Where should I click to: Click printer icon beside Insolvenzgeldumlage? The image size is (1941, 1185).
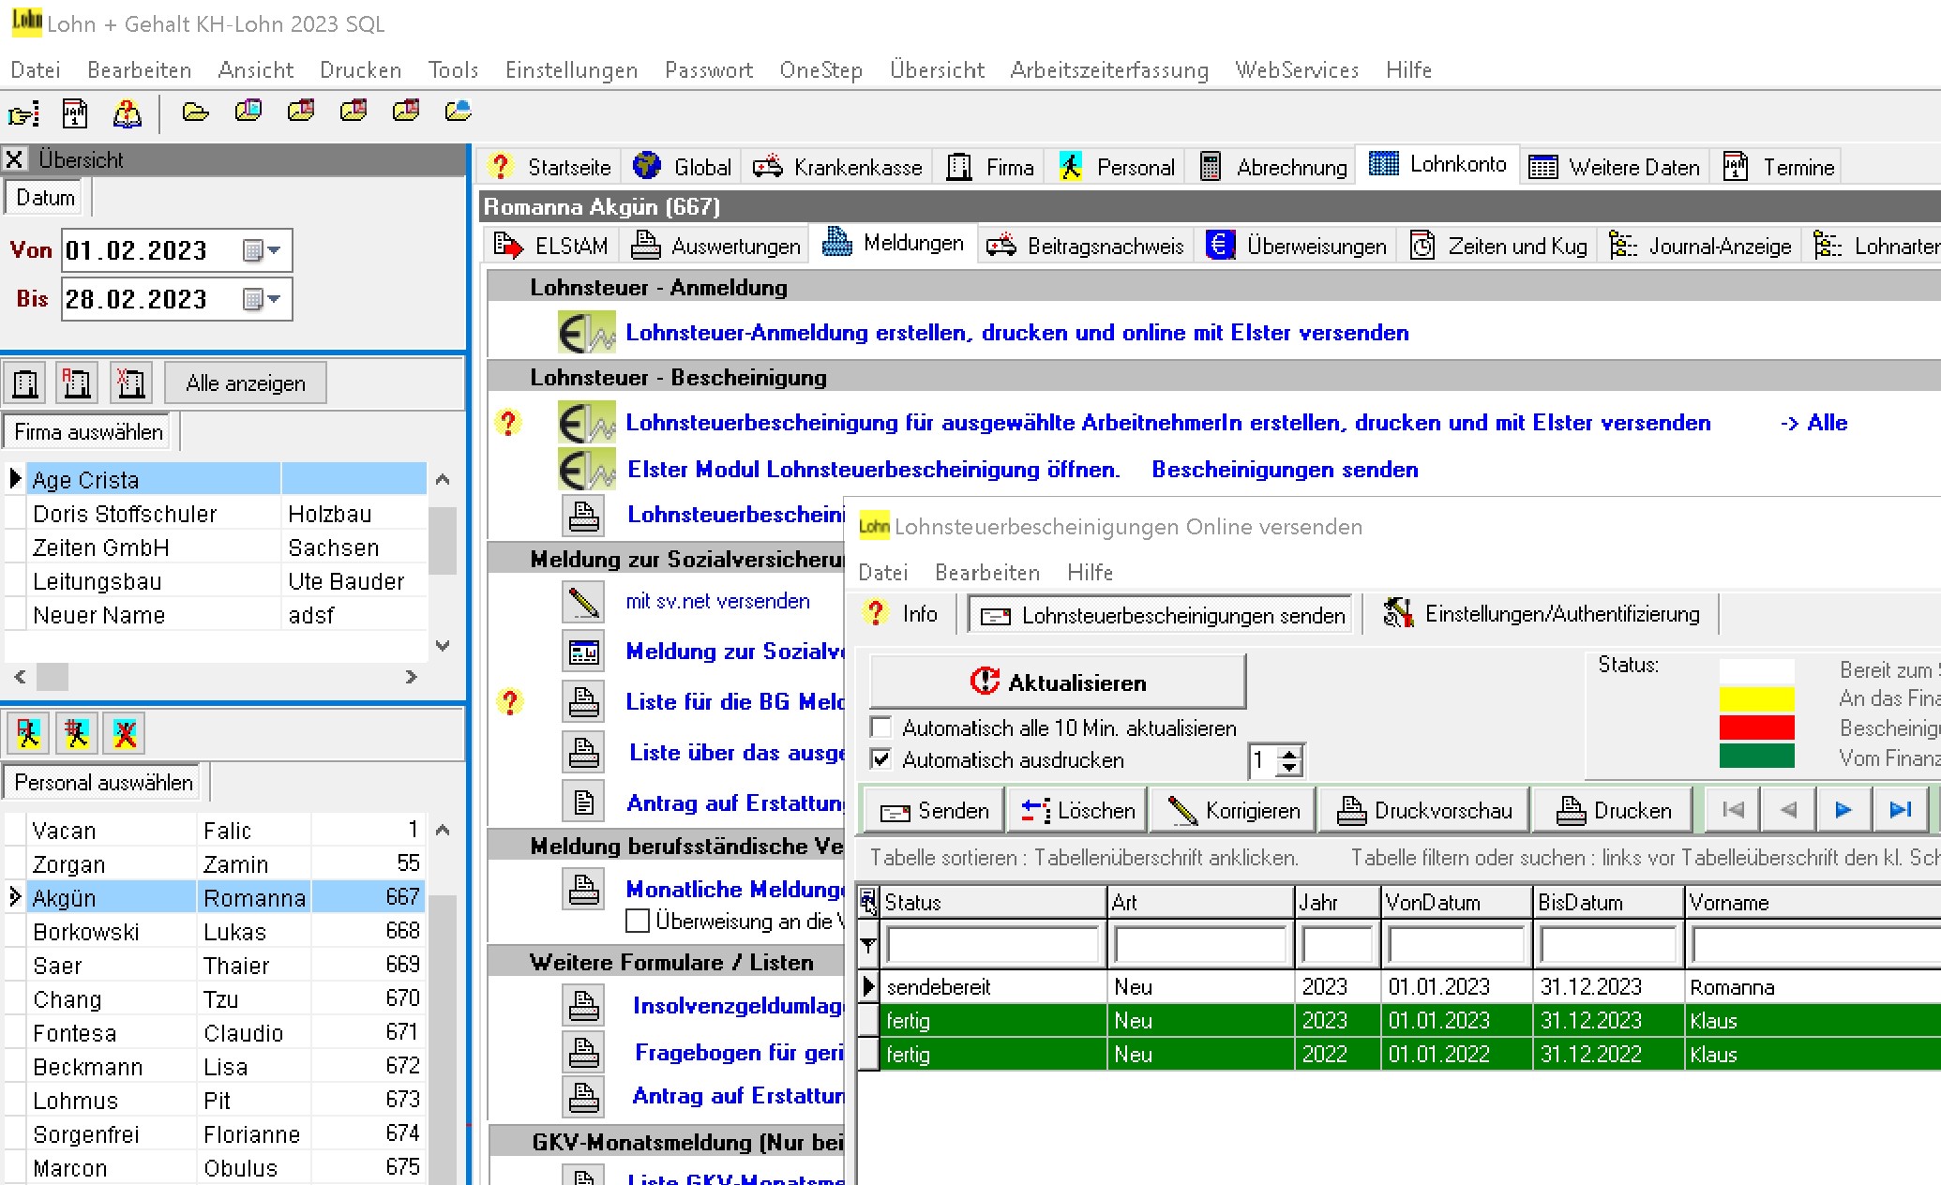tap(583, 1005)
